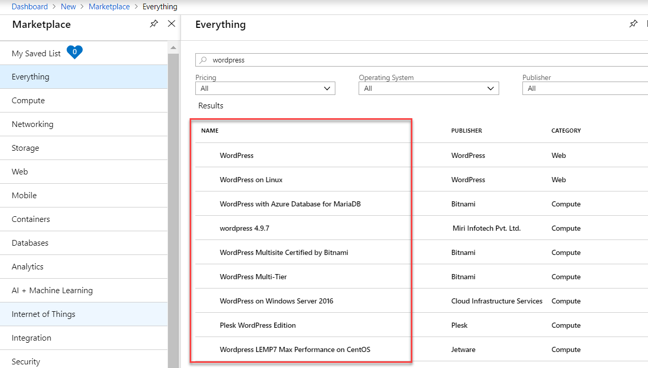Open the wordpress 4.9.7 result
Viewport: 648px width, 368px height.
[244, 228]
